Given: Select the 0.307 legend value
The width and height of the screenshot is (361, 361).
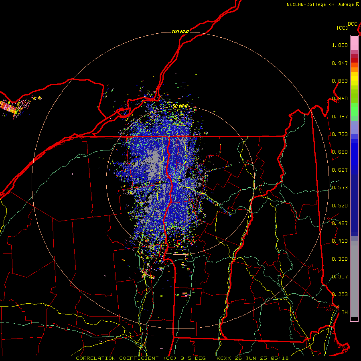Looking at the screenshot, I should click(x=340, y=276).
